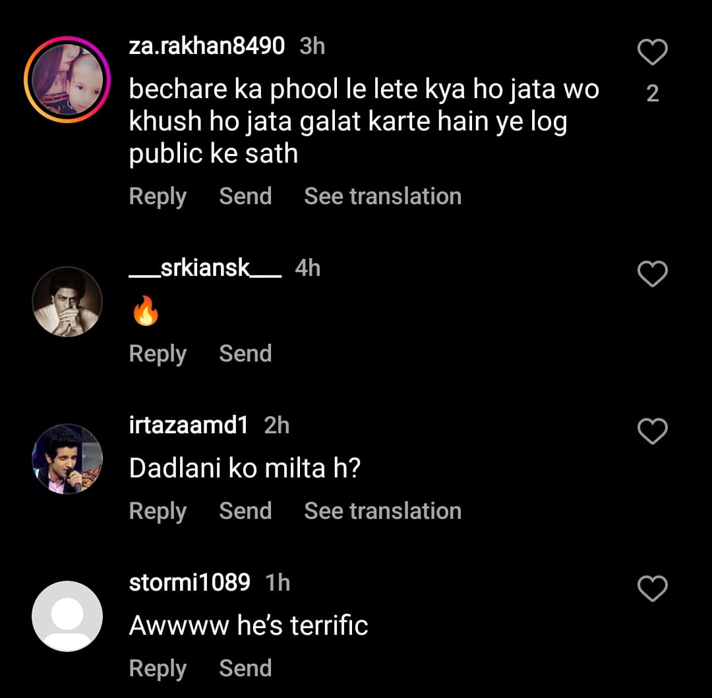
Task: Open stormi1089's default avatar
Action: [x=67, y=616]
